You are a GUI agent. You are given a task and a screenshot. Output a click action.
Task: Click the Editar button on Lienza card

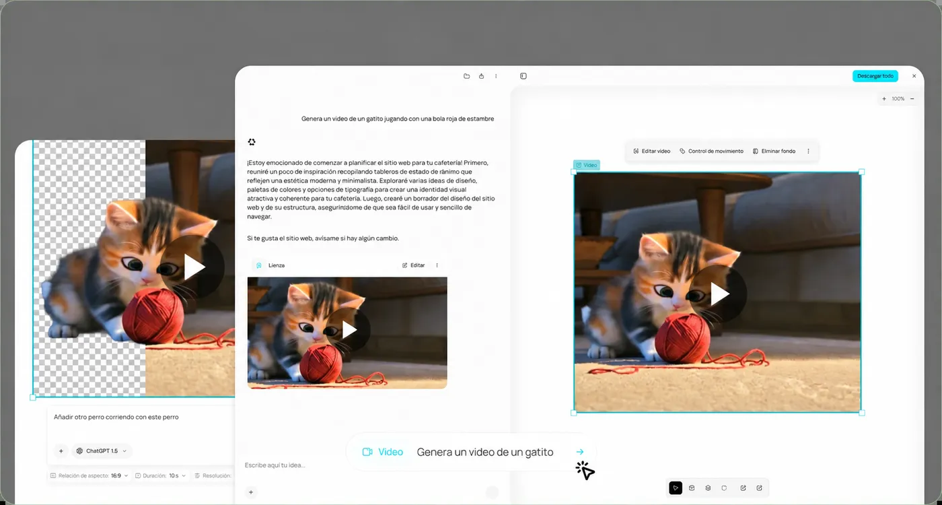point(414,265)
